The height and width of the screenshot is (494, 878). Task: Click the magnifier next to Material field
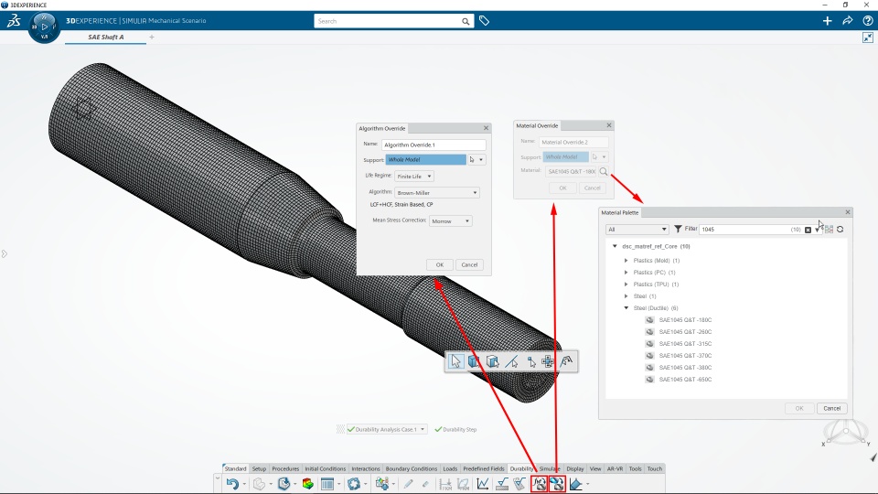[604, 171]
